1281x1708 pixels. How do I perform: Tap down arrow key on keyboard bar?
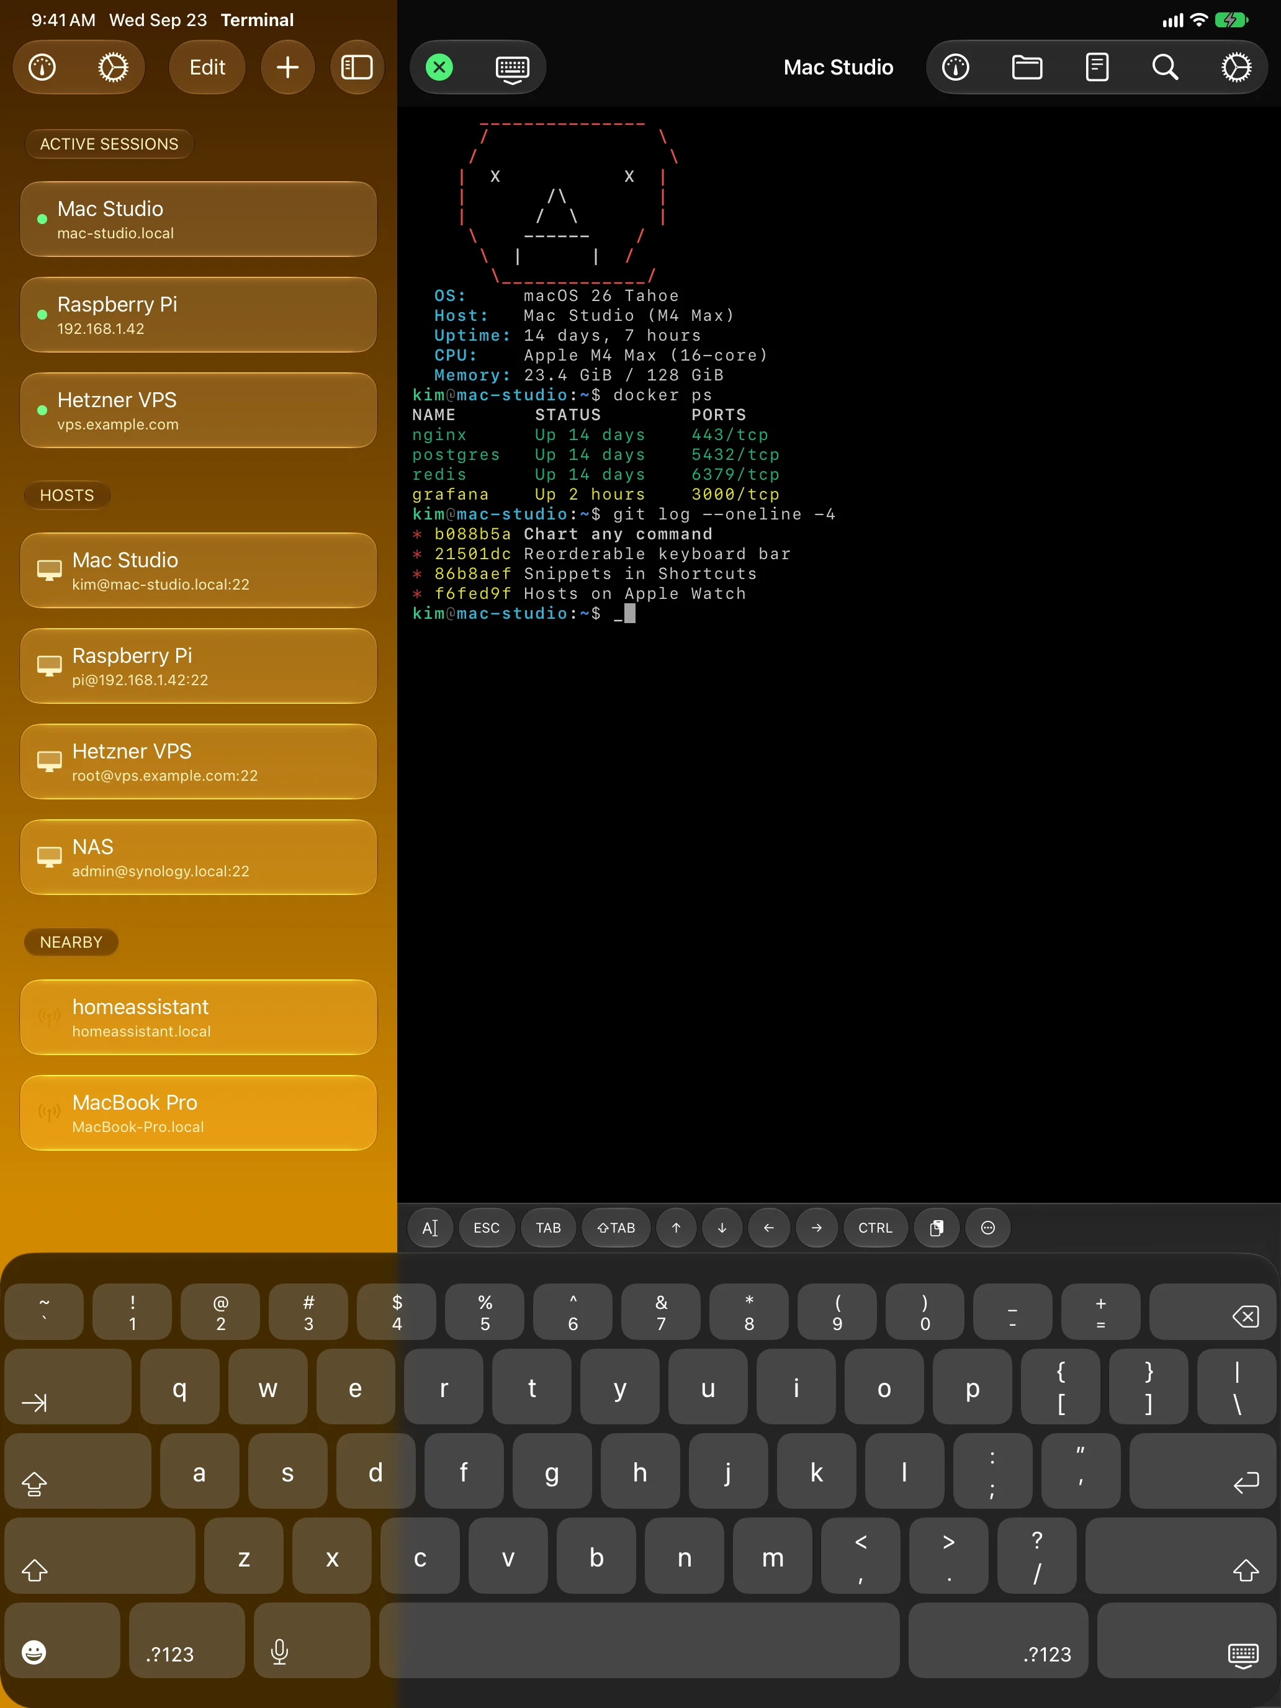[x=722, y=1228]
